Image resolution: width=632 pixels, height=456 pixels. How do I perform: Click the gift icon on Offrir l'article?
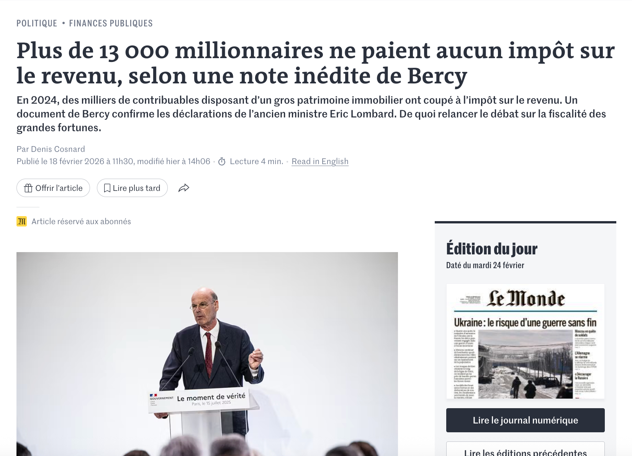[x=28, y=188]
